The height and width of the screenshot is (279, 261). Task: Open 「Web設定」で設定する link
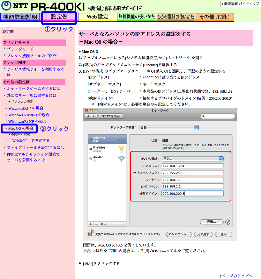(x=29, y=140)
